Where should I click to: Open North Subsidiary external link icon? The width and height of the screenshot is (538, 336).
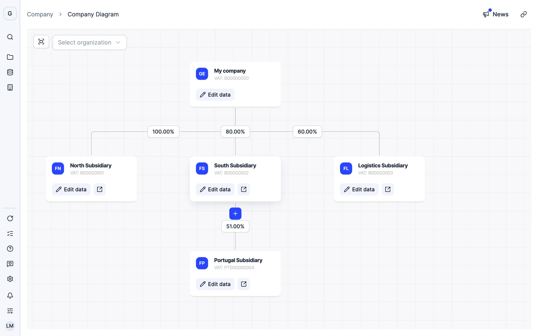click(x=100, y=189)
